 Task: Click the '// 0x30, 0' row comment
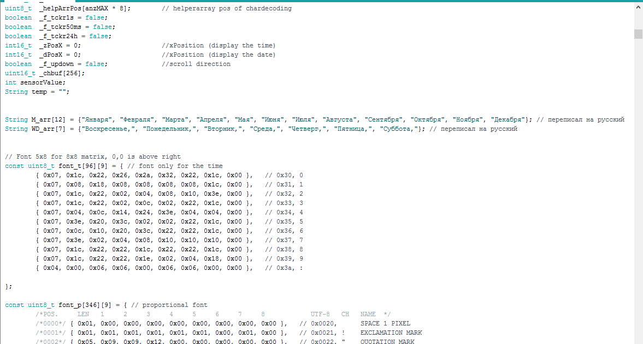(284, 176)
